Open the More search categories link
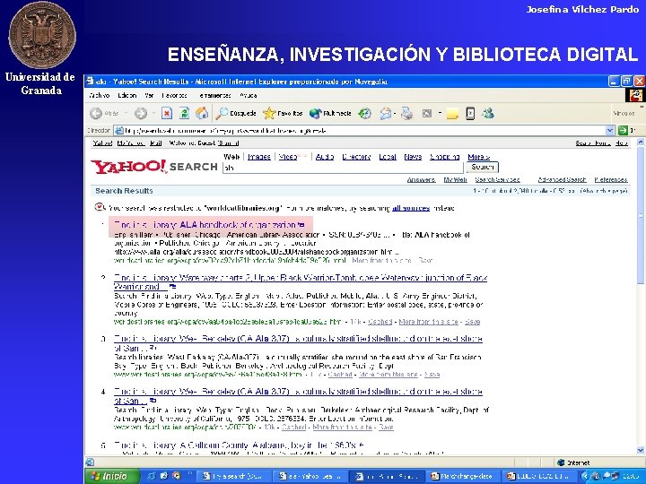Image resolution: width=646 pixels, height=484 pixels. pos(479,157)
